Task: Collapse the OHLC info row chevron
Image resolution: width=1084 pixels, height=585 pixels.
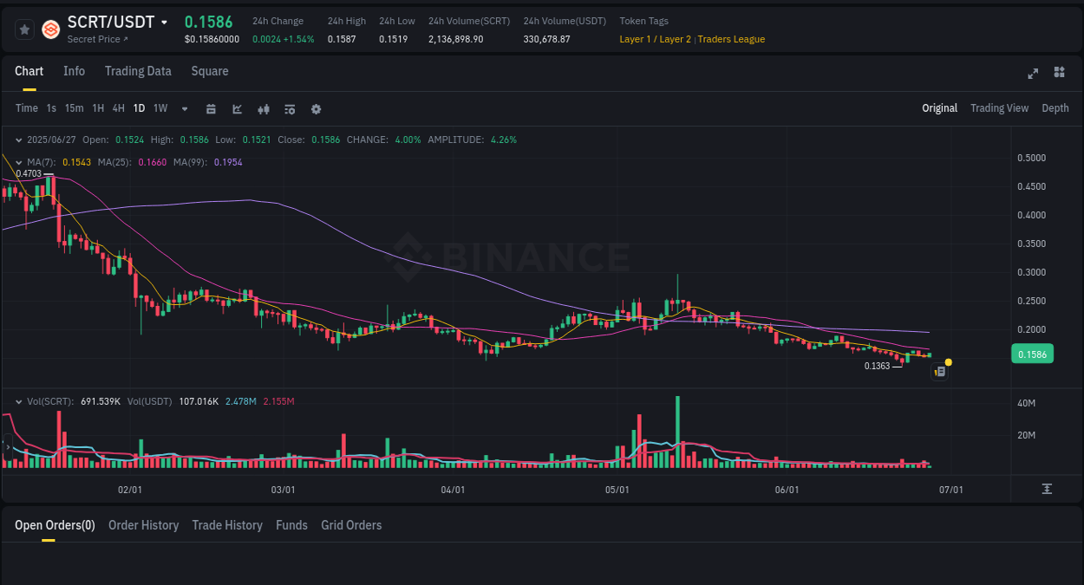Action: (19, 139)
